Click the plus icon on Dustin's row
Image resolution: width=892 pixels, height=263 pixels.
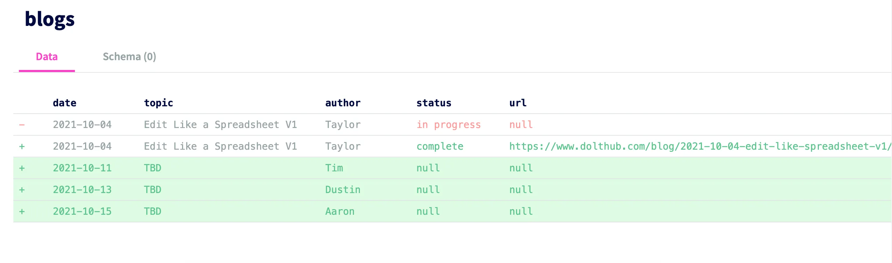[22, 190]
